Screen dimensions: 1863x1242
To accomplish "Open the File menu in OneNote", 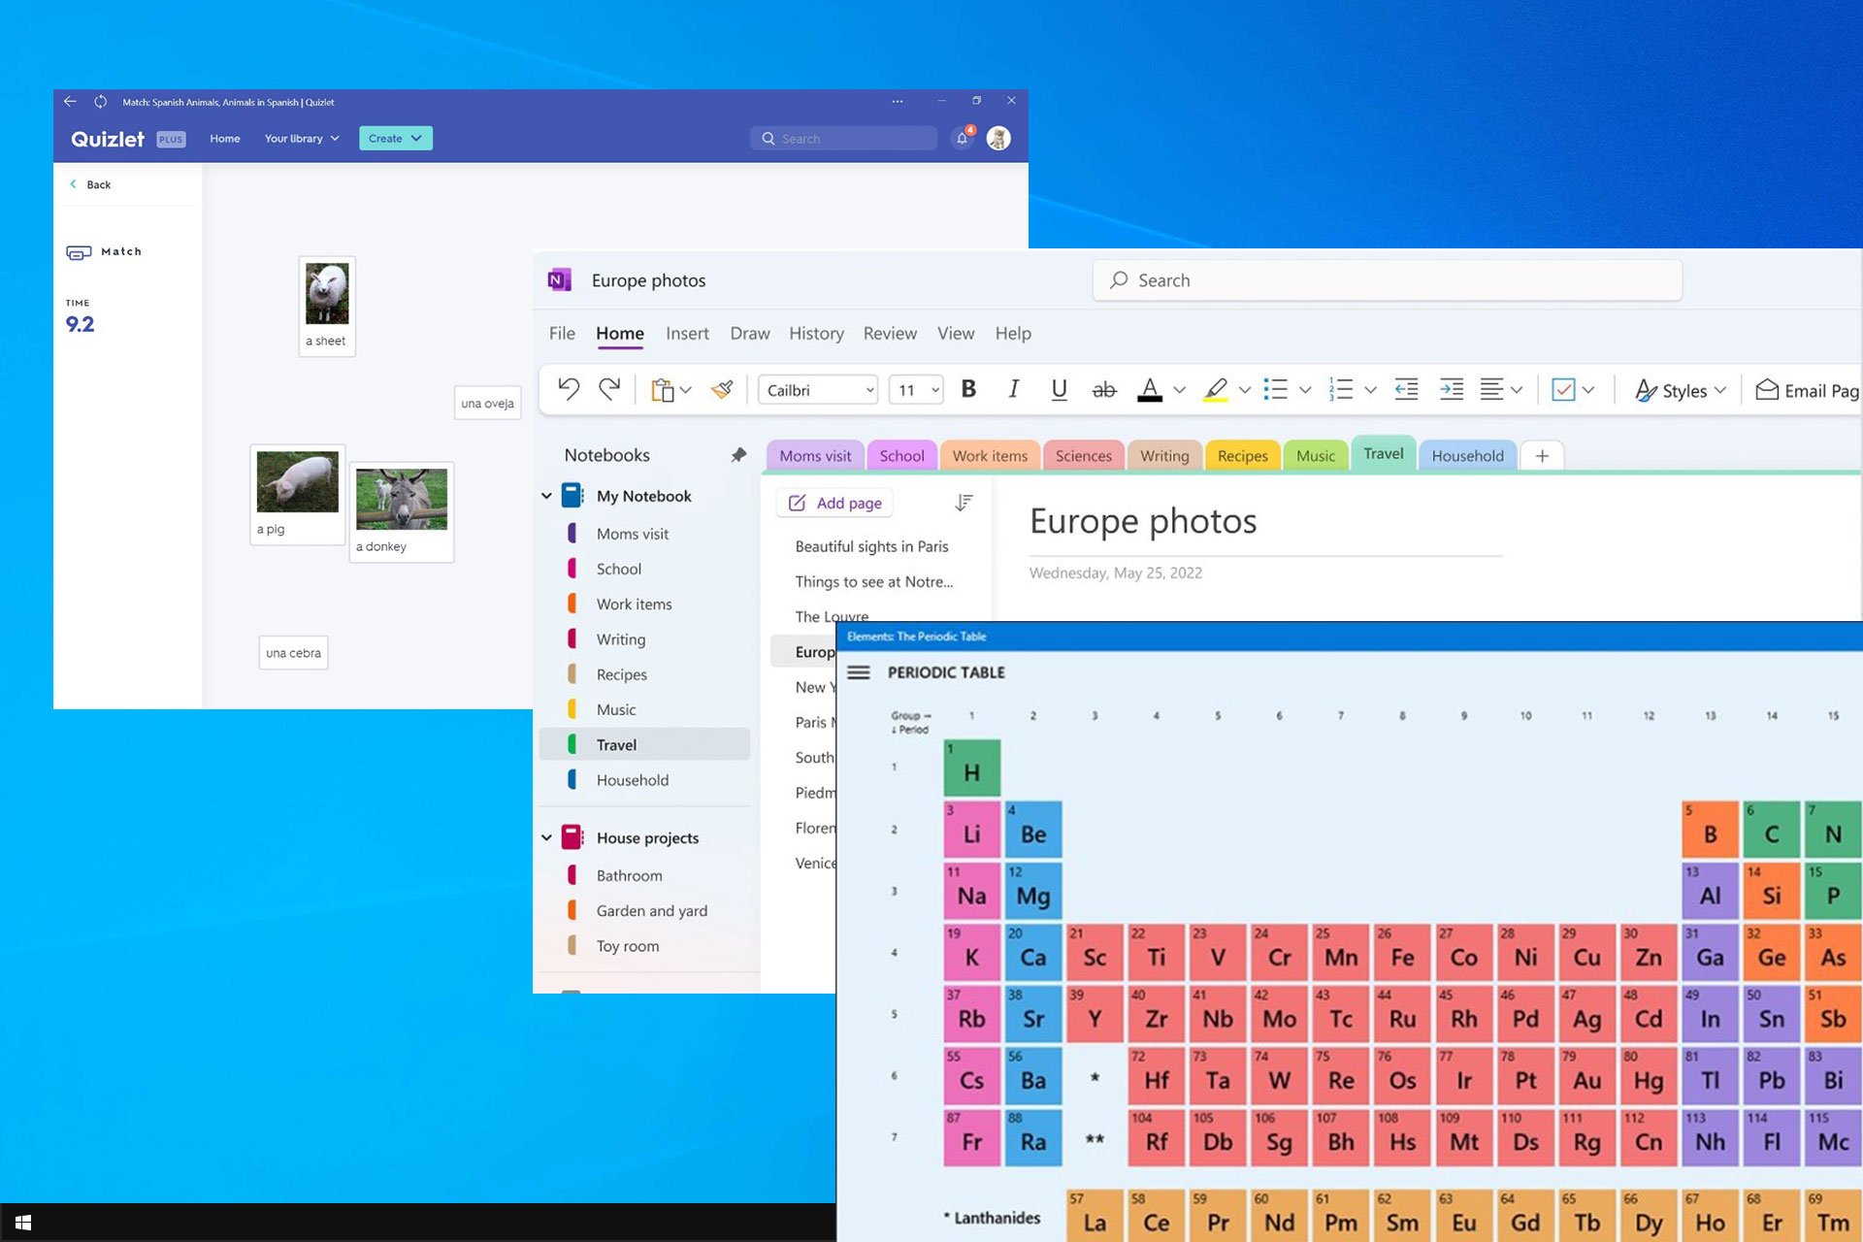I will 562,334.
